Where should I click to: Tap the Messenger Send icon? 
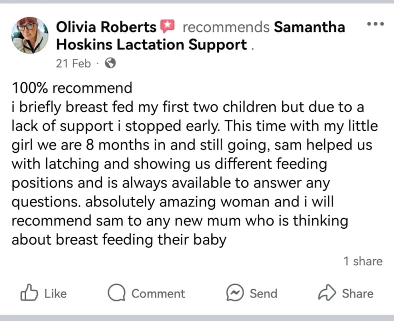(x=235, y=292)
